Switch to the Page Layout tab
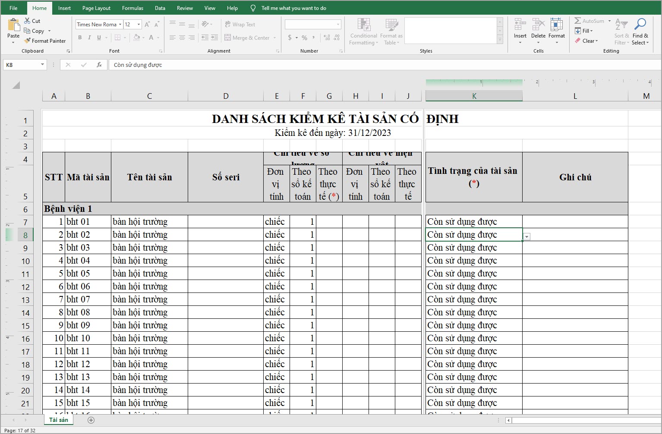The image size is (662, 434). point(96,8)
